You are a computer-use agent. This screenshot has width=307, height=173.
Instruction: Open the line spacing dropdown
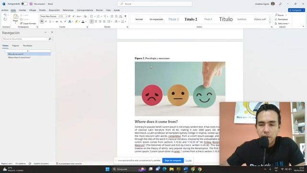(x=110, y=22)
